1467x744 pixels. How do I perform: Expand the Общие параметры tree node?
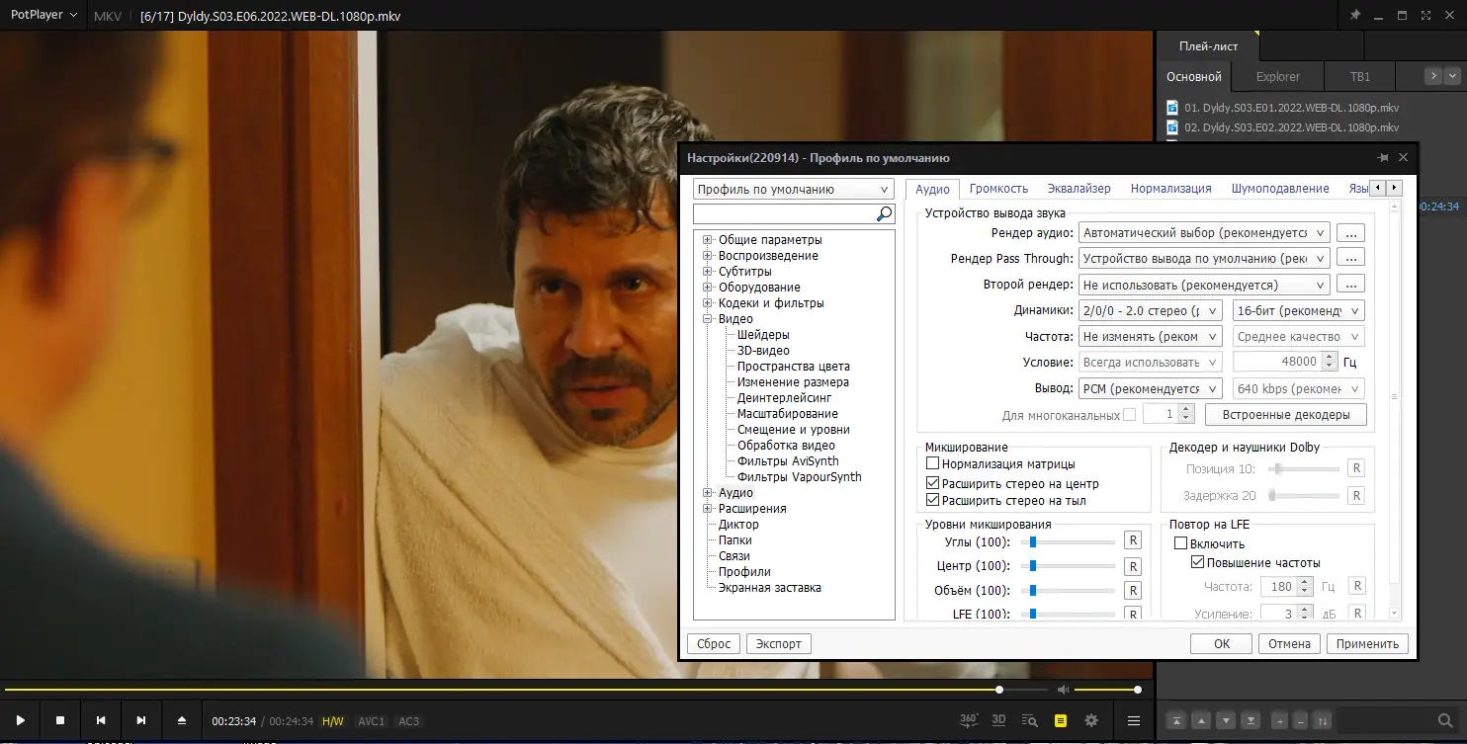coord(708,240)
